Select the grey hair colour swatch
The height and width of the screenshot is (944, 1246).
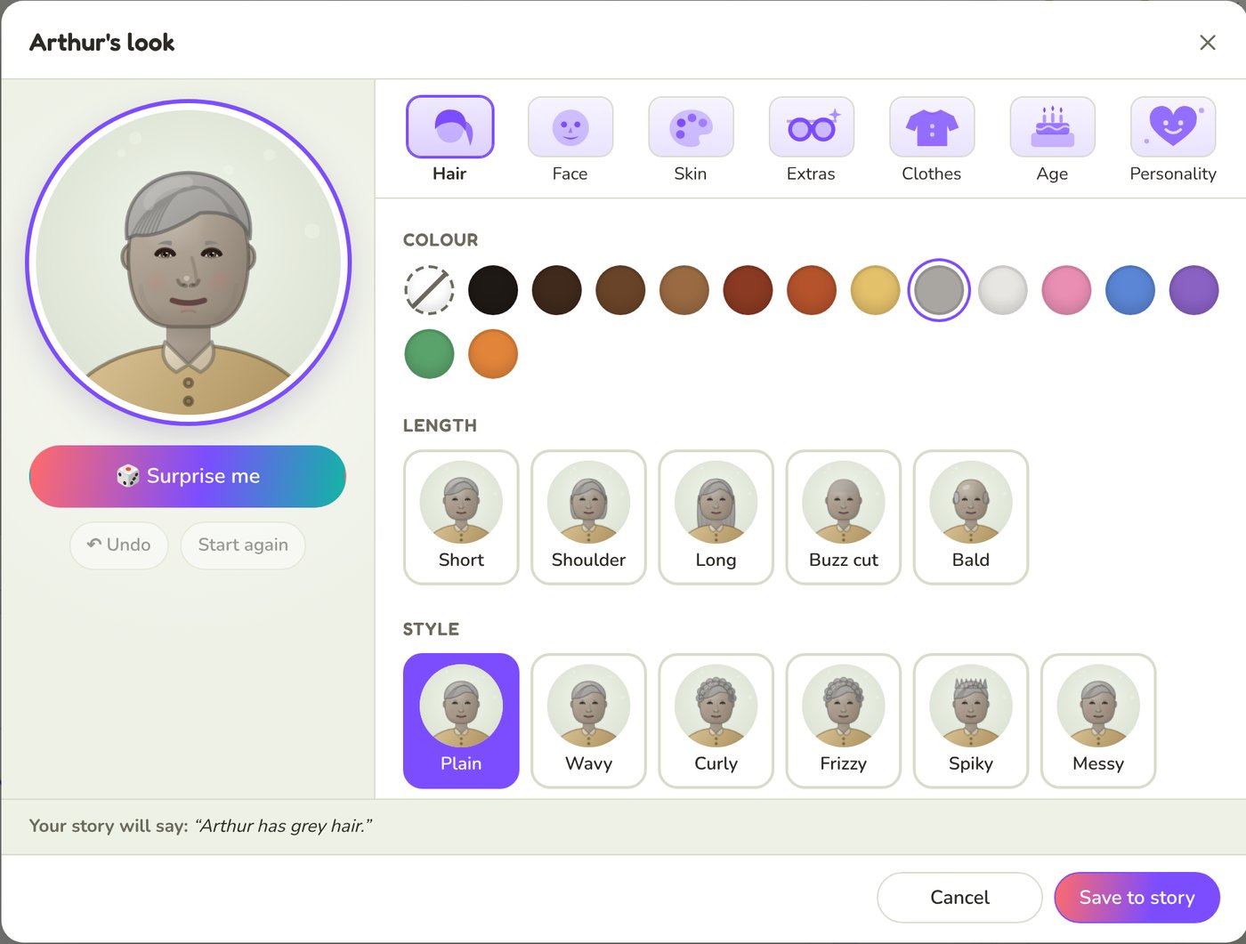coord(939,290)
